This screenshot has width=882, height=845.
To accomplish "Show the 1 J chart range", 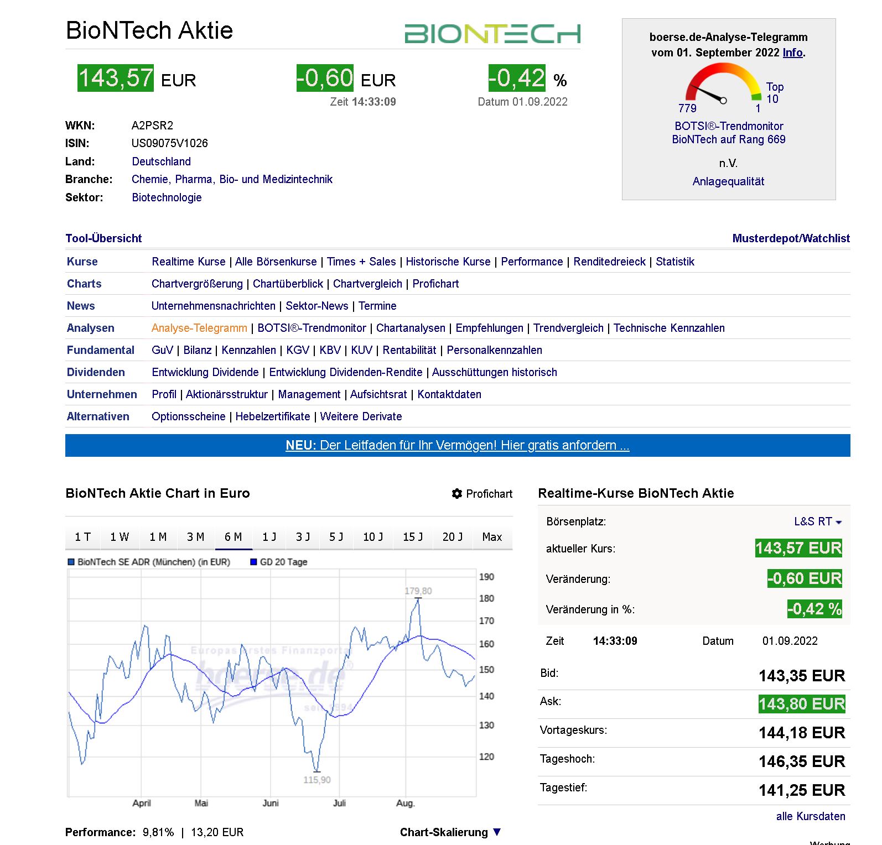I will pyautogui.click(x=269, y=537).
